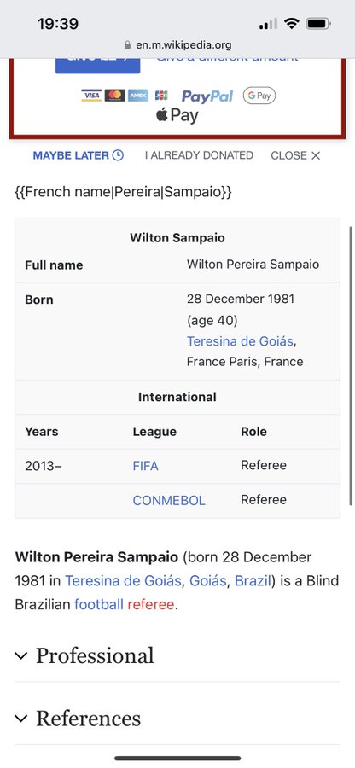Viewport: 355px width, 768px height.
Task: Pay using the PayPal logo
Action: point(207,96)
